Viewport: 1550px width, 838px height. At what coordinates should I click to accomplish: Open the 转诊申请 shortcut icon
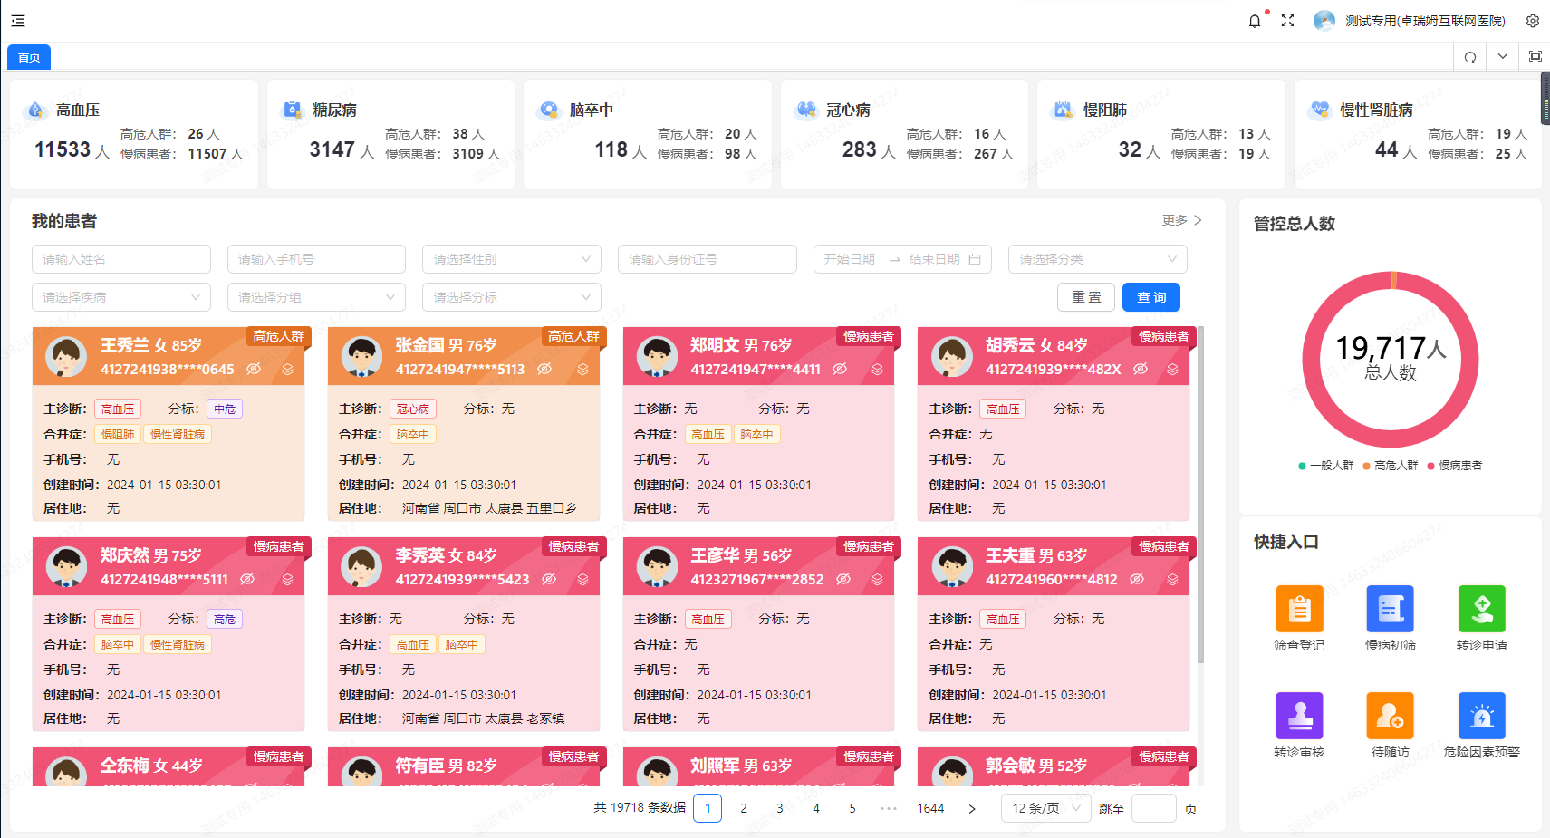pos(1482,609)
